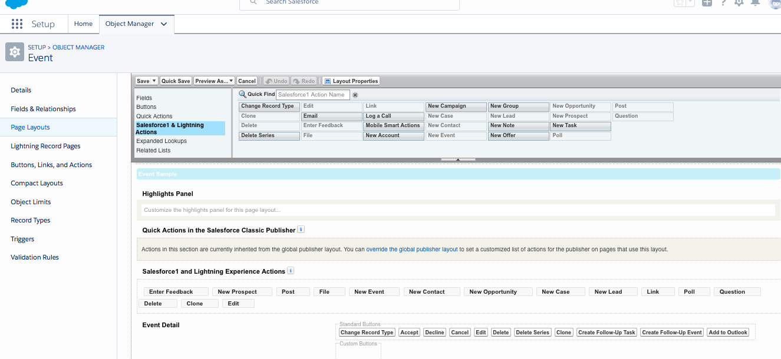Click the Quick Save button
Image resolution: width=781 pixels, height=359 pixels.
[x=176, y=81]
